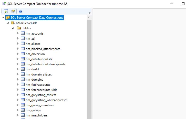The image size is (186, 119).
Task: Select the SQL Server Compact Data Connections label
Action: click(37, 18)
